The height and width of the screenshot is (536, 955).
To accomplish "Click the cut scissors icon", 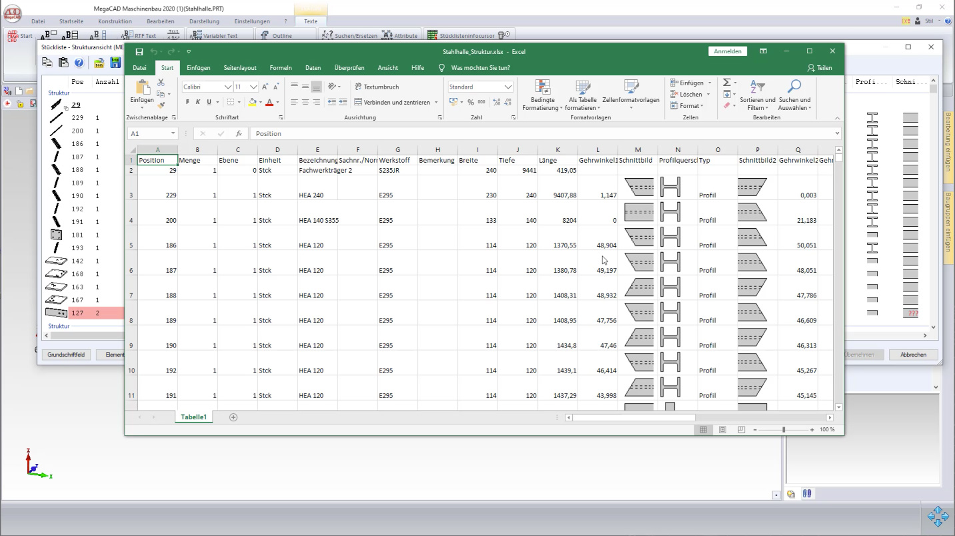I will click(161, 83).
